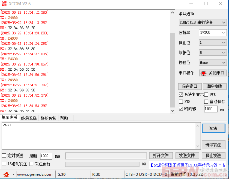Click the receive log scroll up arrow

[x=172, y=12]
